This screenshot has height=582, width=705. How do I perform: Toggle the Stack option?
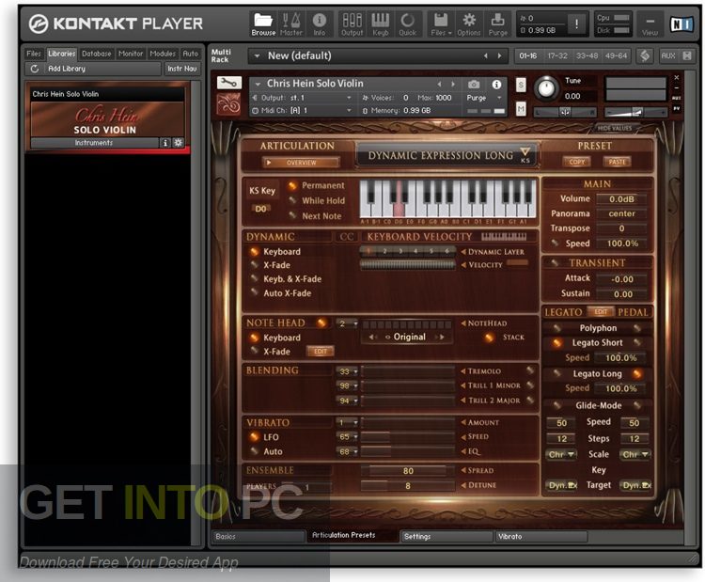[x=490, y=338]
